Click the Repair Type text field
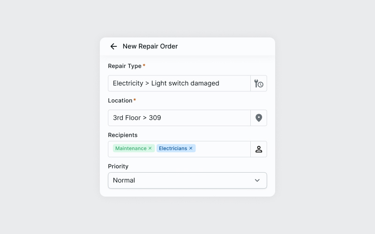Screen dimensions: 375x234 point(179,83)
